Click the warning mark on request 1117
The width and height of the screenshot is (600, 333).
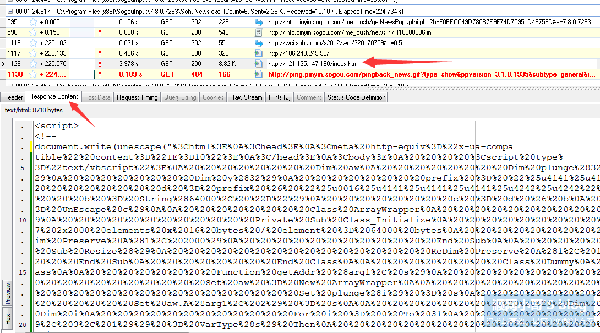point(100,53)
